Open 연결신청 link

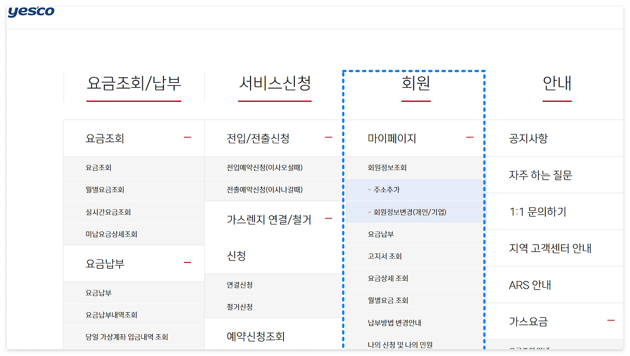tap(240, 285)
